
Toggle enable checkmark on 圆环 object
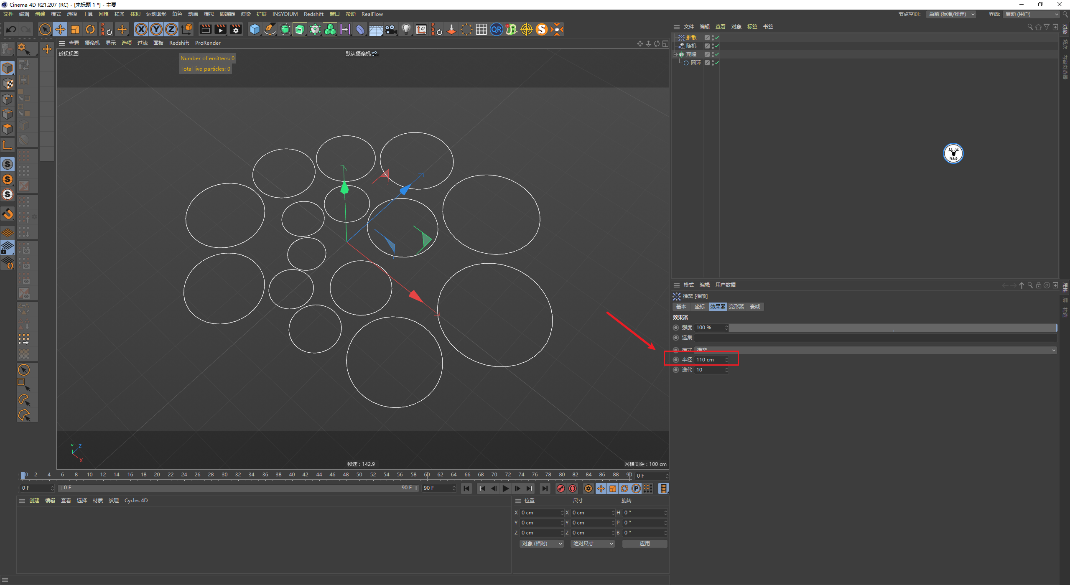tap(716, 63)
